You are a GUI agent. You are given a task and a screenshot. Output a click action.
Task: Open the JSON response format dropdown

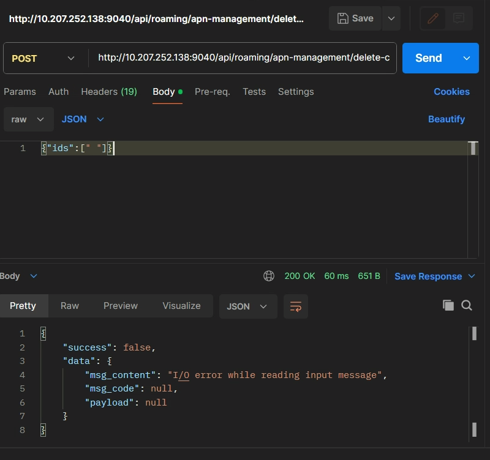(247, 306)
